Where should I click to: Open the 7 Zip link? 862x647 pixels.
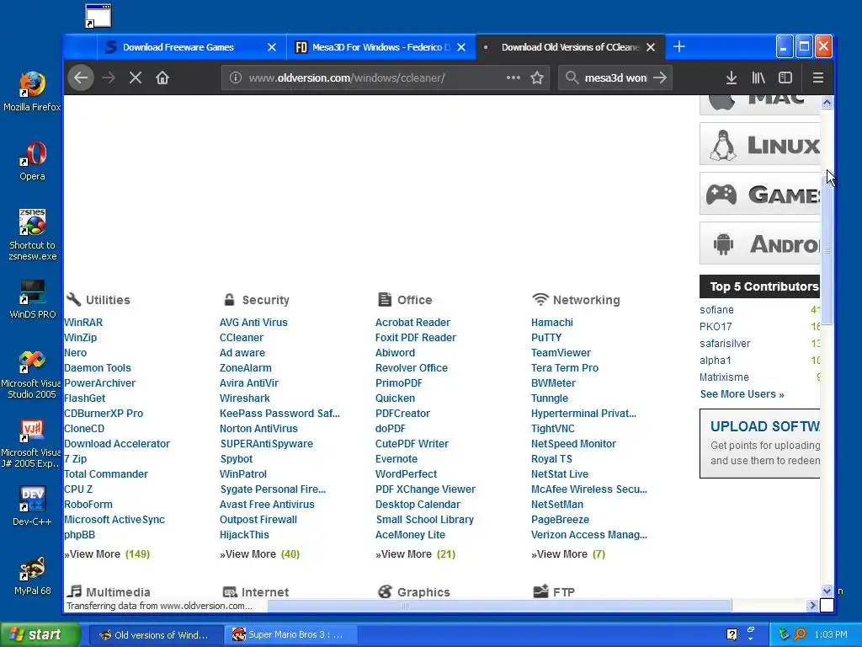(75, 459)
